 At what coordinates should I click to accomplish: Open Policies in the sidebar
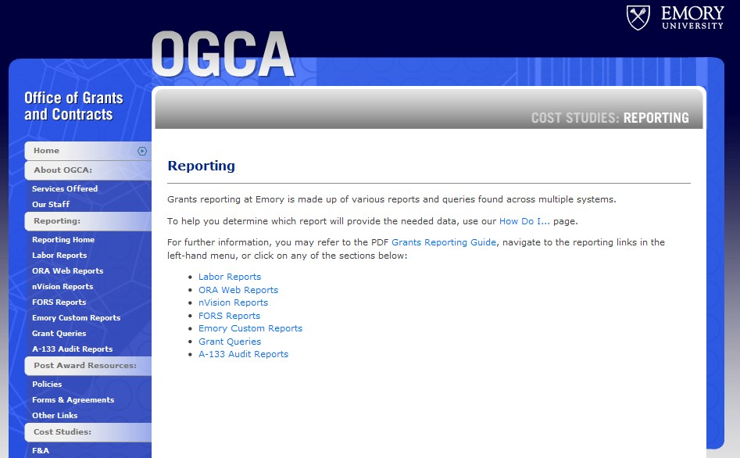tap(47, 385)
